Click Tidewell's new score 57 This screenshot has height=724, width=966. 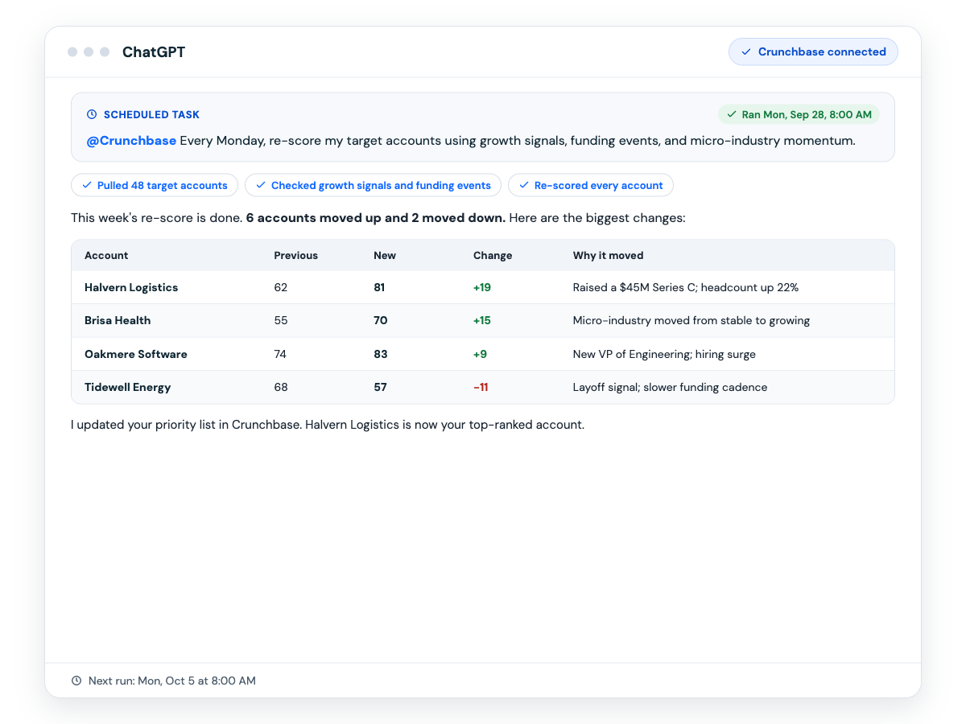coord(380,387)
